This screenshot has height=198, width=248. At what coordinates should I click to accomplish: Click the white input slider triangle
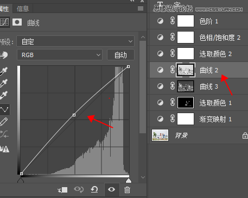tap(129, 180)
